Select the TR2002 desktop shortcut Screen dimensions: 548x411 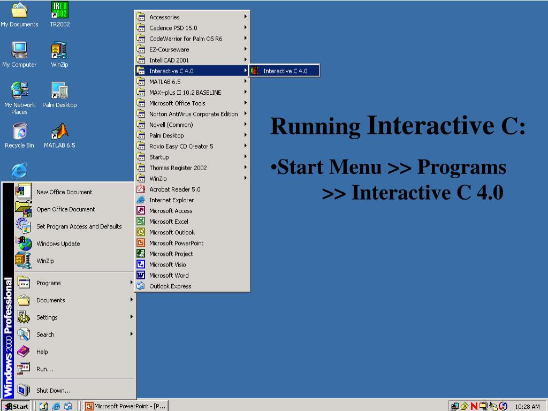[60, 14]
